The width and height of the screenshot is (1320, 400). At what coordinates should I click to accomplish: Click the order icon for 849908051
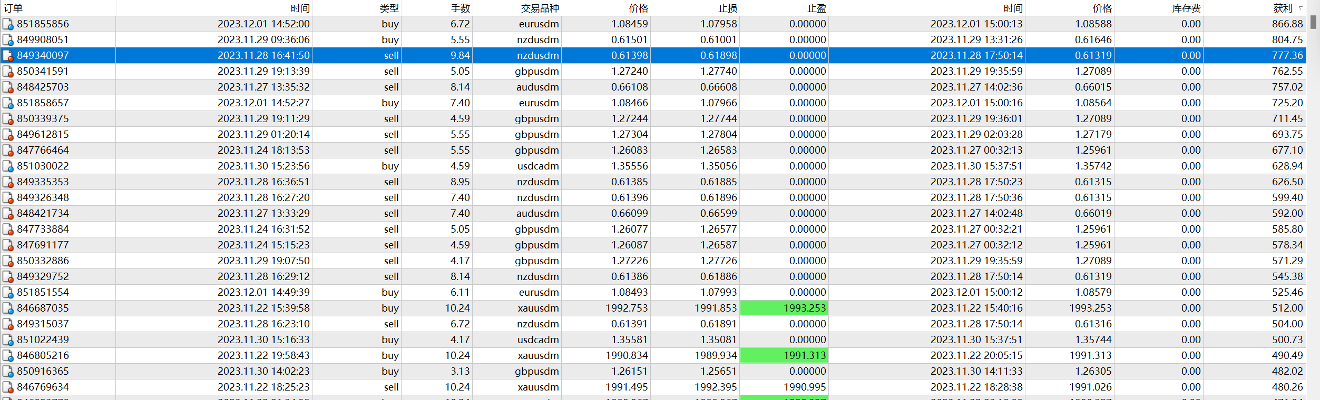(8, 40)
